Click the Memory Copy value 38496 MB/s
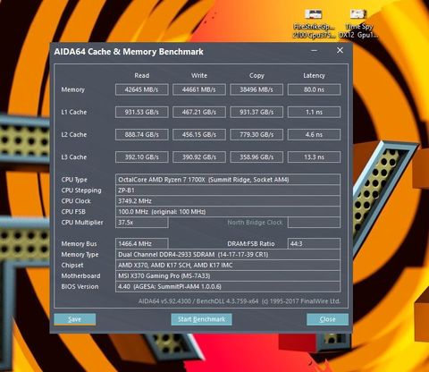The height and width of the screenshot is (372, 429). pos(257,89)
